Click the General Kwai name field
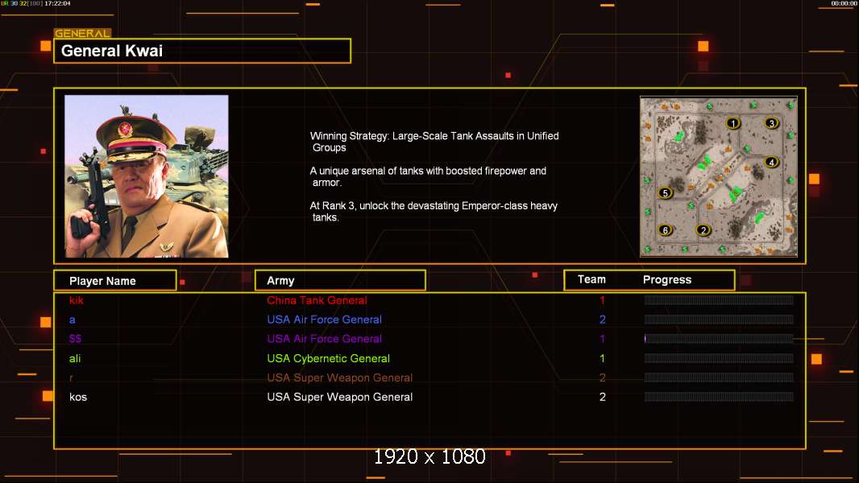 [x=202, y=51]
